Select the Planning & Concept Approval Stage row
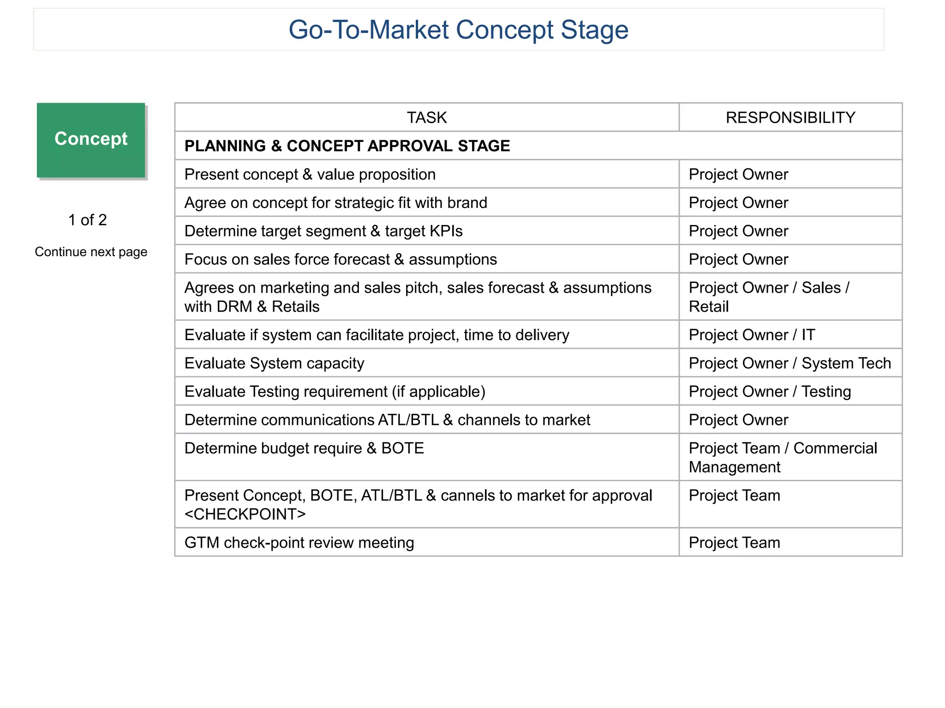The image size is (945, 708). tap(538, 146)
